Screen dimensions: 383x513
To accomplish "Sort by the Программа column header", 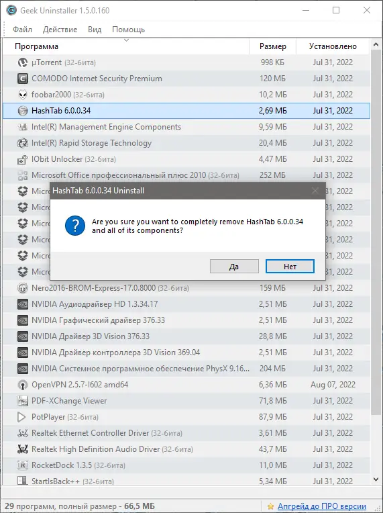I will [126, 46].
